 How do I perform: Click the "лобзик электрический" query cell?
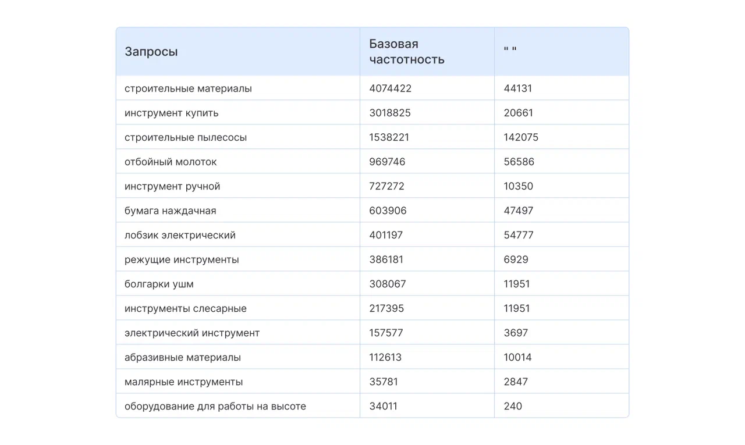pyautogui.click(x=180, y=235)
